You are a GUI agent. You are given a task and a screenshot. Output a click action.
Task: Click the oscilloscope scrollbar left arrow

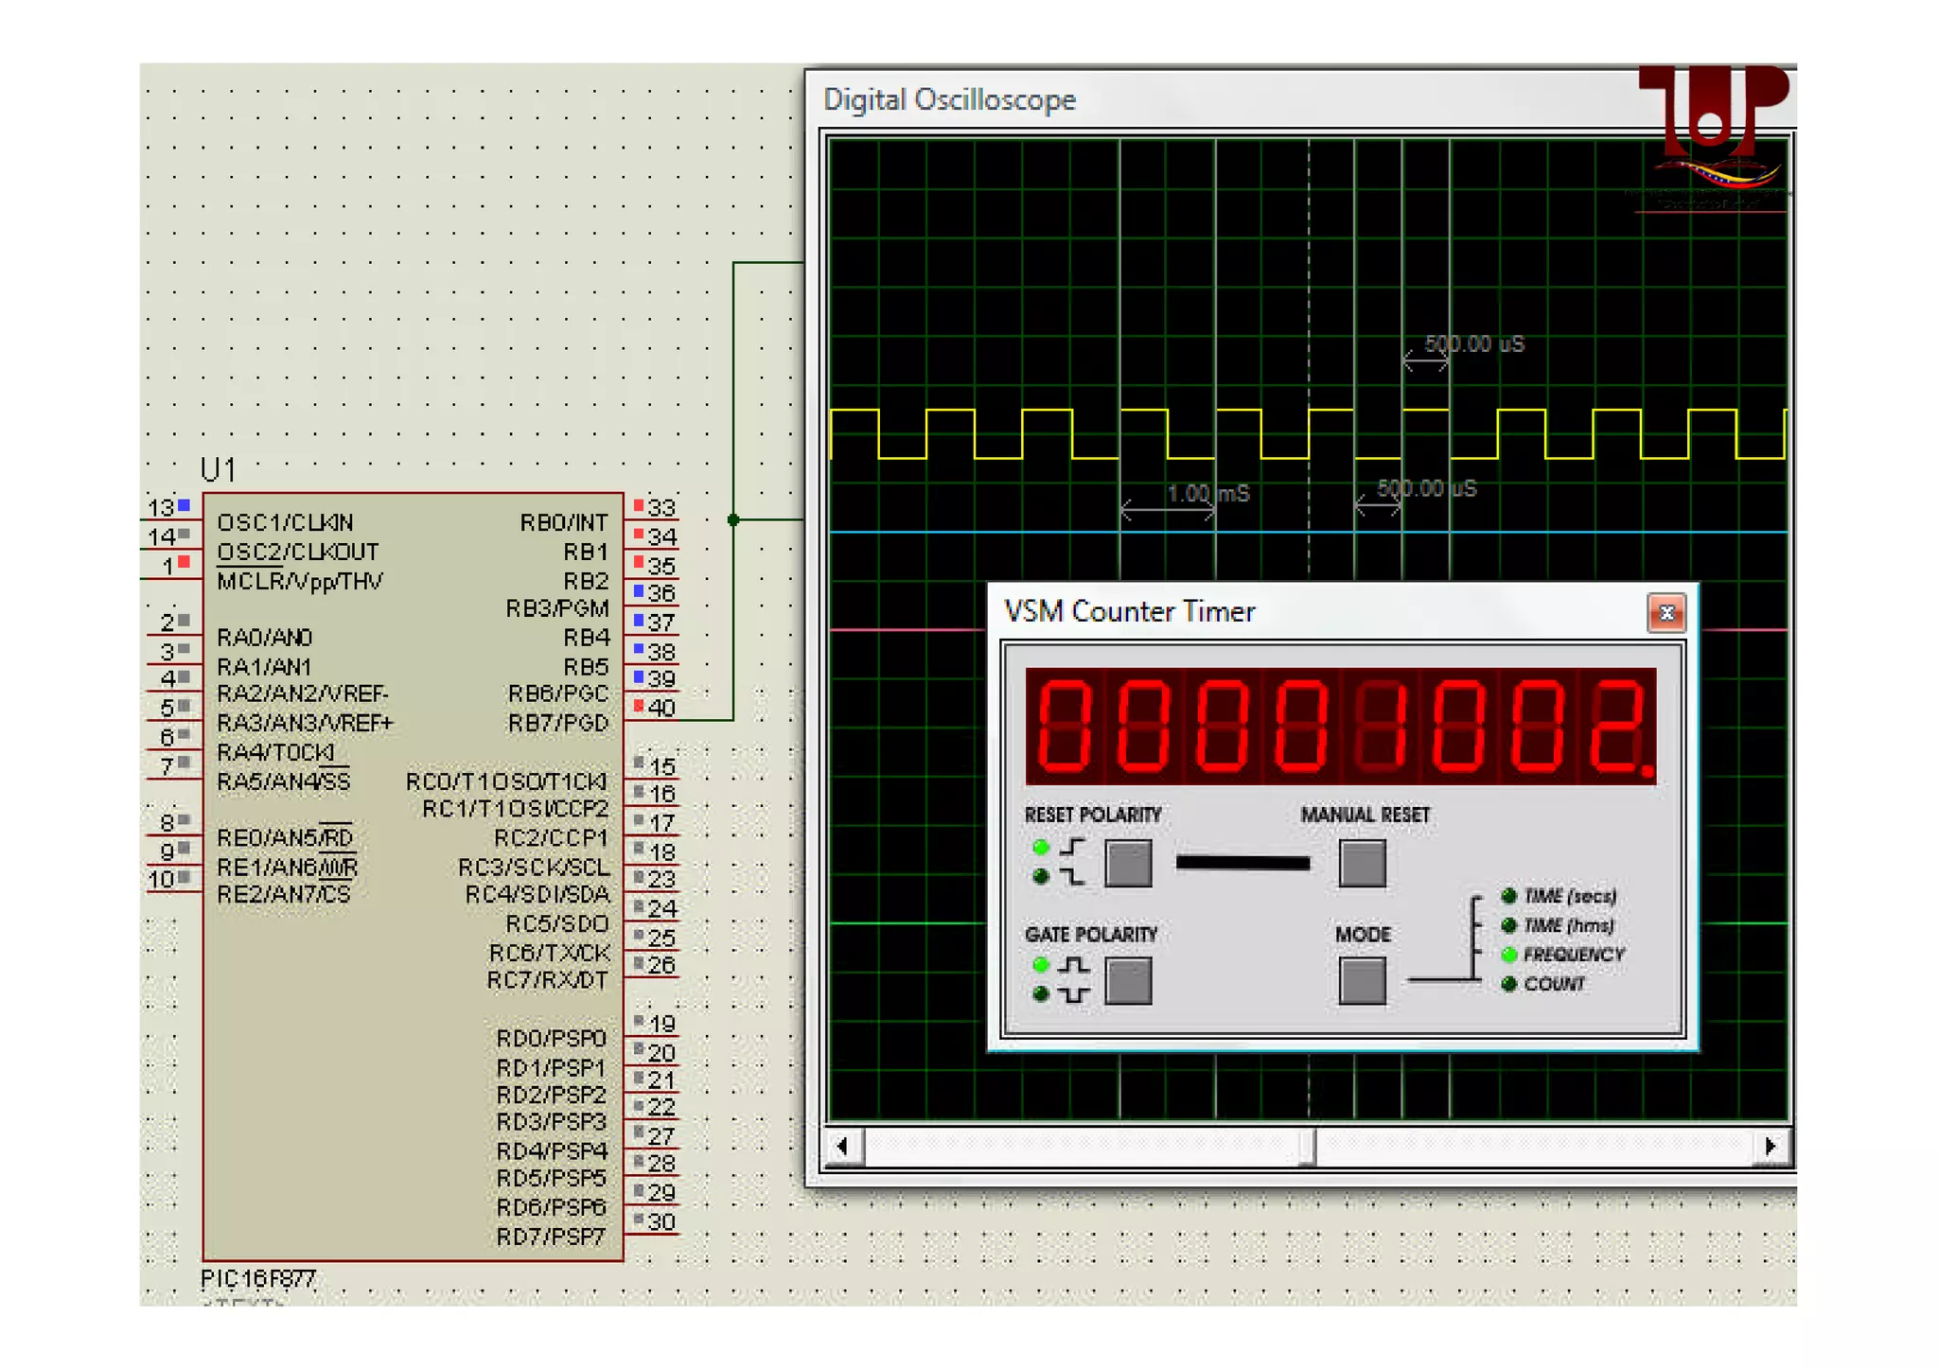pos(842,1147)
